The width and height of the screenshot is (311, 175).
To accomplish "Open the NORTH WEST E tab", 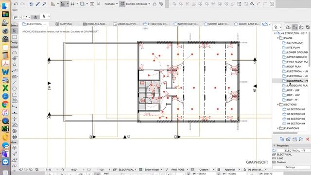I will coord(216,24).
